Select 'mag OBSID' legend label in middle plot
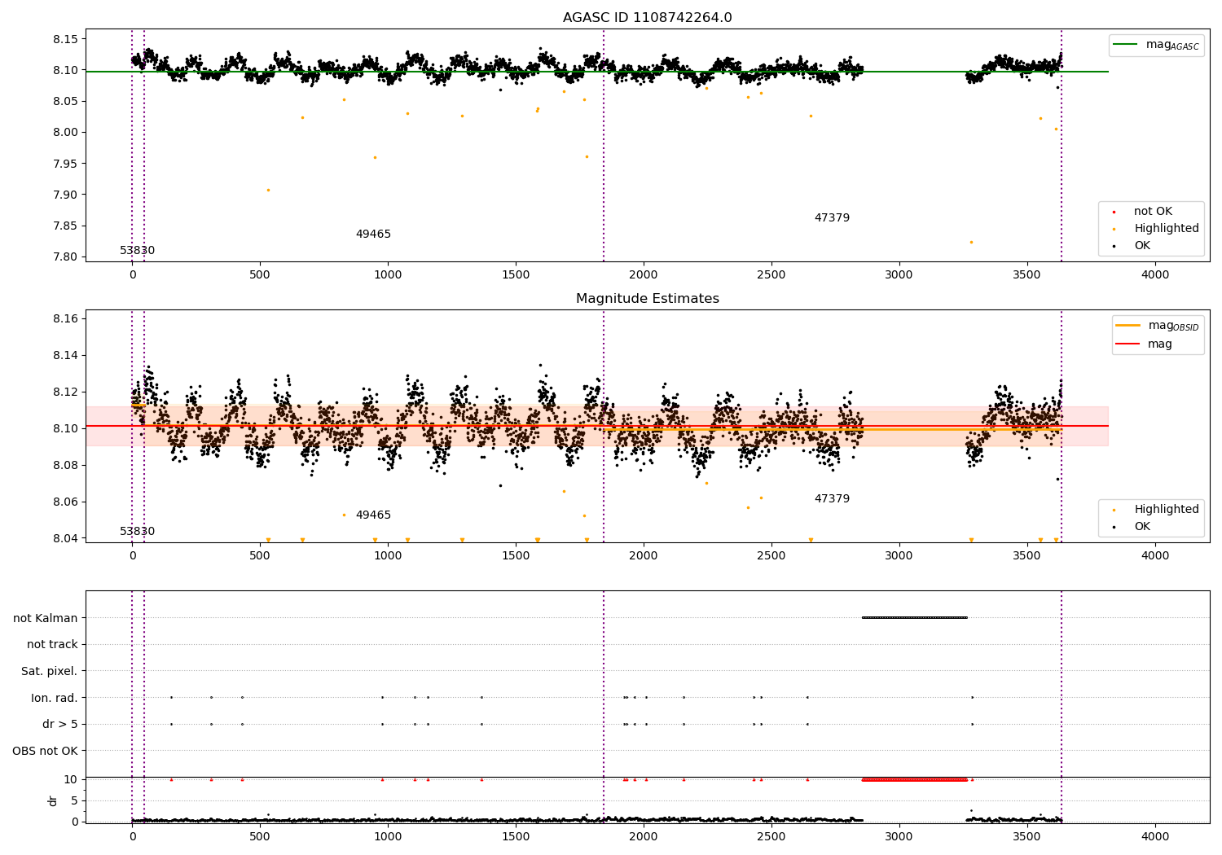Viewport: 1222px width, 855px height. point(1173,326)
